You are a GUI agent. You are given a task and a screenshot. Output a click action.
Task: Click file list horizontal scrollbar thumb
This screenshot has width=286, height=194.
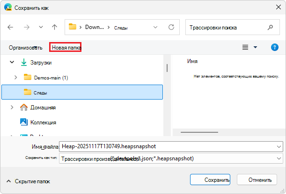pyautogui.click(x=199, y=132)
